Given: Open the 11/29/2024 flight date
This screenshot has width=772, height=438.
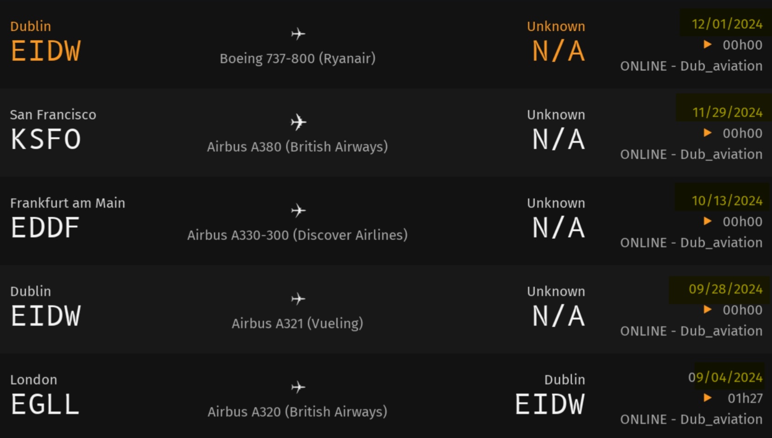Looking at the screenshot, I should click(x=727, y=112).
